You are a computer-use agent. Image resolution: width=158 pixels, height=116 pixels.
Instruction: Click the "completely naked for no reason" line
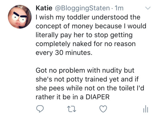[85, 44]
